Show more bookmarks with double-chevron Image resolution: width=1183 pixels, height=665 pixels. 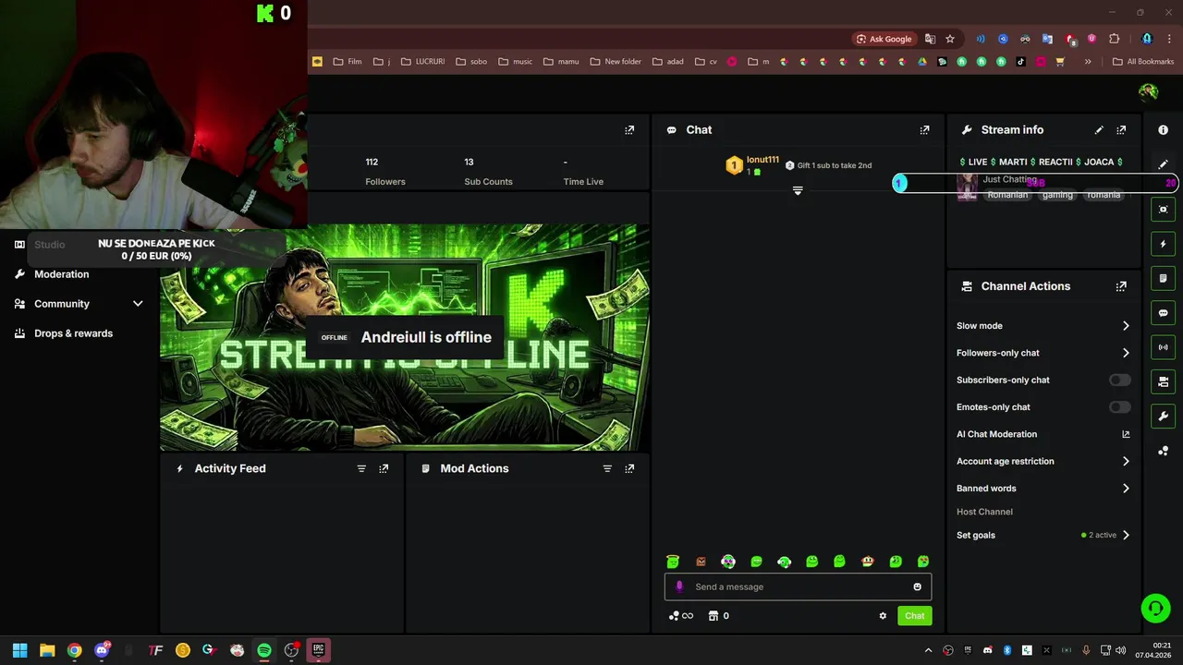point(1088,62)
